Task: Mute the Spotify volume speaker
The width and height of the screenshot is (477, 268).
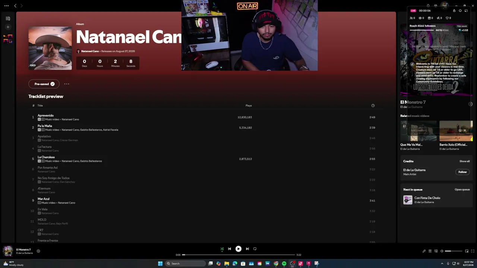Action: coord(442,251)
